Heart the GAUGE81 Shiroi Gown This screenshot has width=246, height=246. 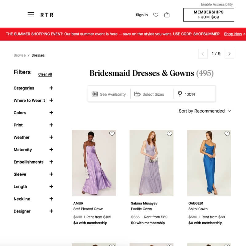tap(227, 134)
